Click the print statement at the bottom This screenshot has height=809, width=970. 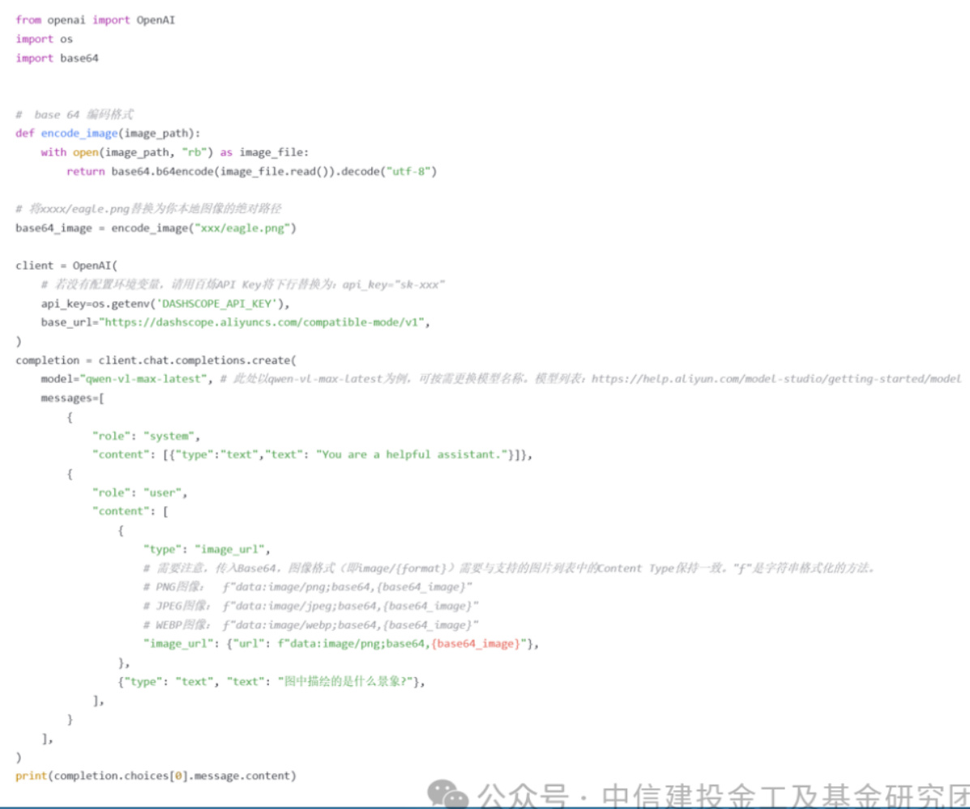(x=156, y=776)
